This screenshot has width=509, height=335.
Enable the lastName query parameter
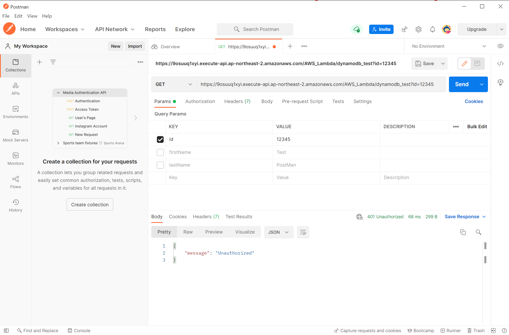[160, 165]
